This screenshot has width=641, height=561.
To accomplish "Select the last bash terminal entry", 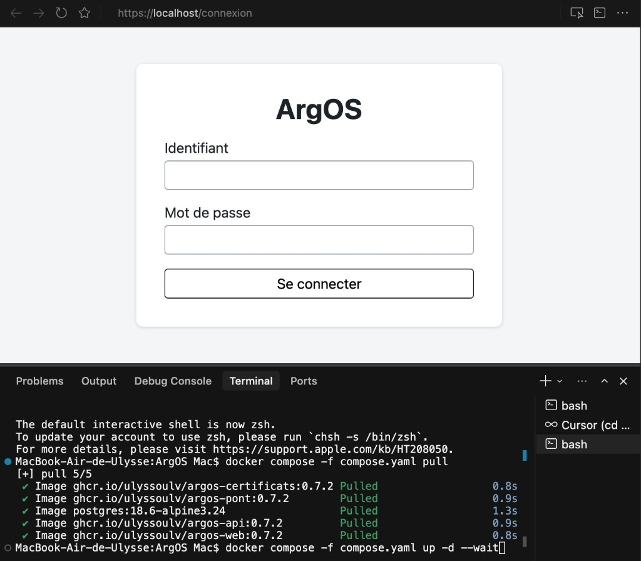I will click(588, 444).
